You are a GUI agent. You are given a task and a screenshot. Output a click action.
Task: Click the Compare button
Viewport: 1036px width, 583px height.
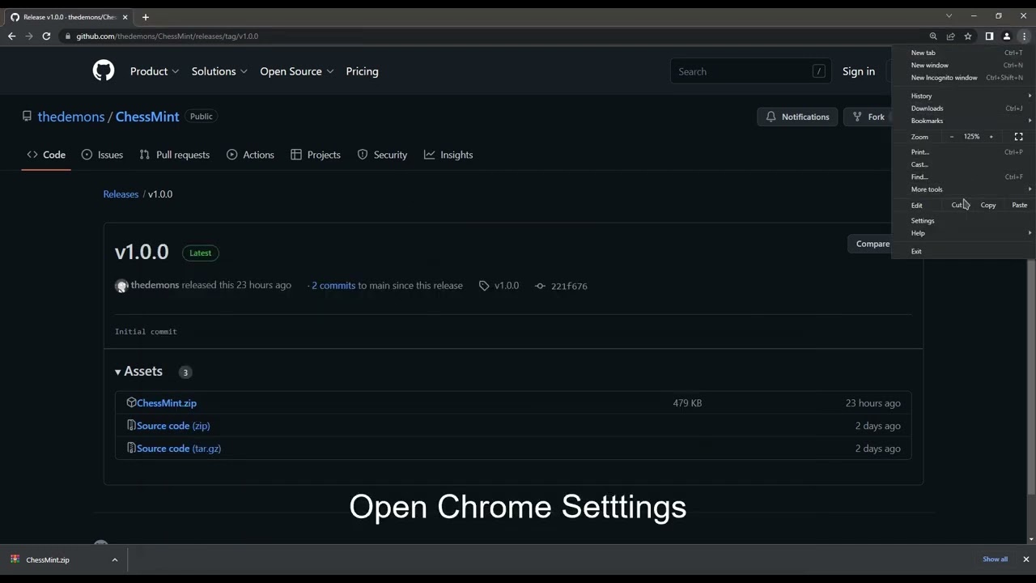(870, 244)
